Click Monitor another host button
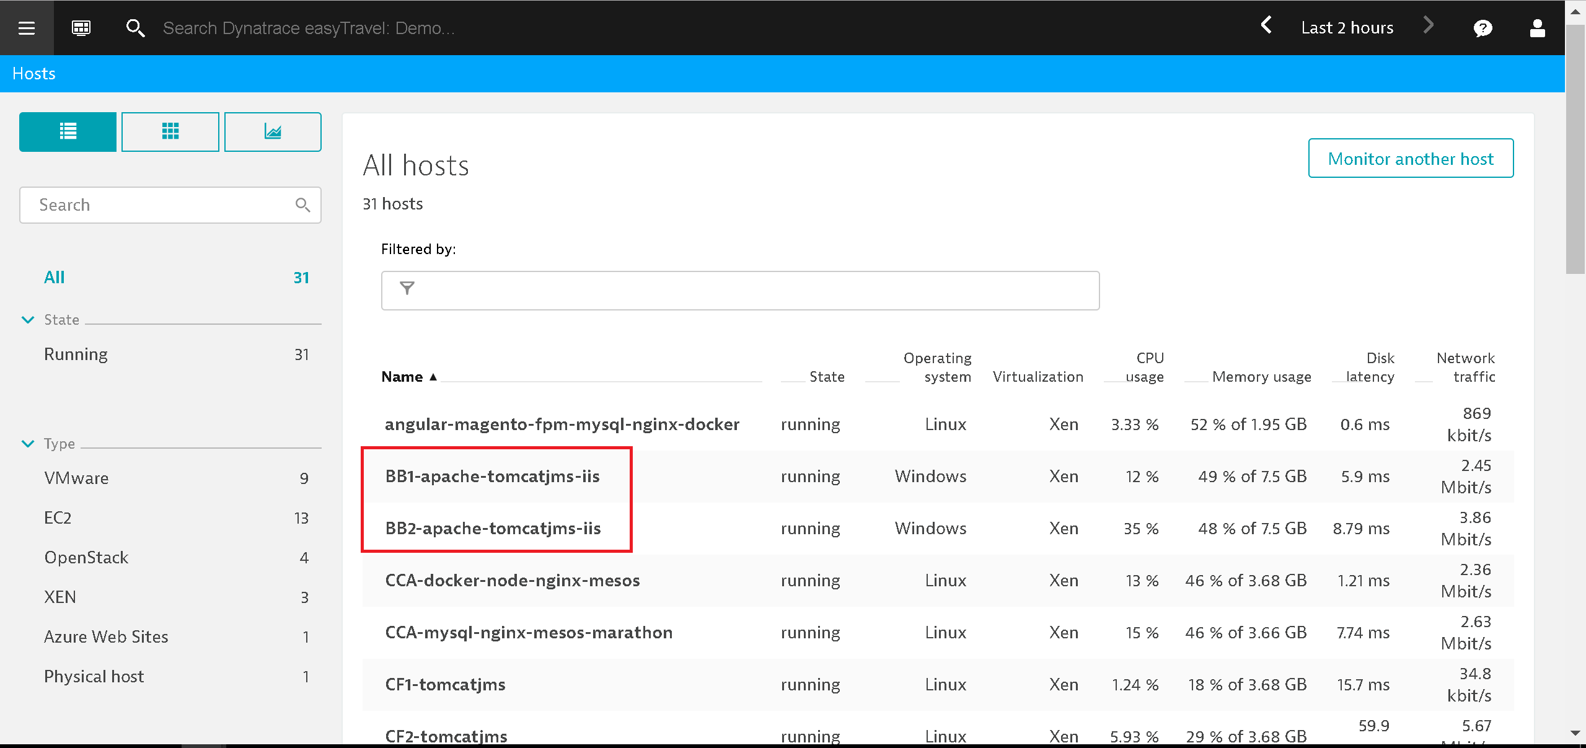The height and width of the screenshot is (748, 1586). click(x=1411, y=159)
